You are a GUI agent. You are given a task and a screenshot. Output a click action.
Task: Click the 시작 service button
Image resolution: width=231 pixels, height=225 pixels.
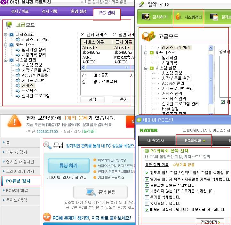pos(92,100)
